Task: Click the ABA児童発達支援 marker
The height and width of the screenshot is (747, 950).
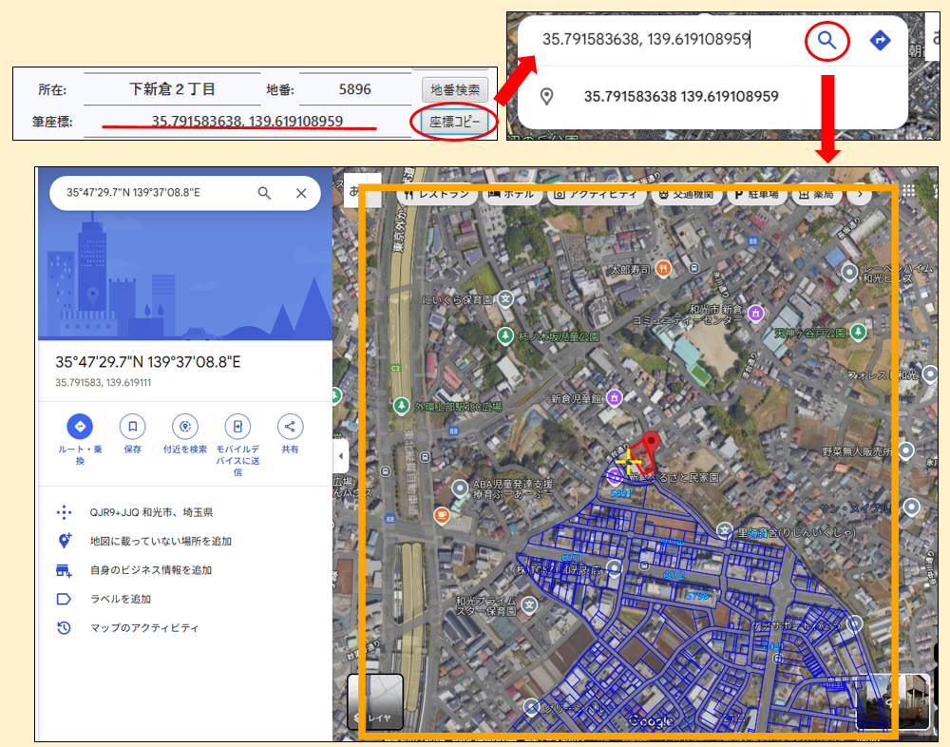Action: click(460, 488)
